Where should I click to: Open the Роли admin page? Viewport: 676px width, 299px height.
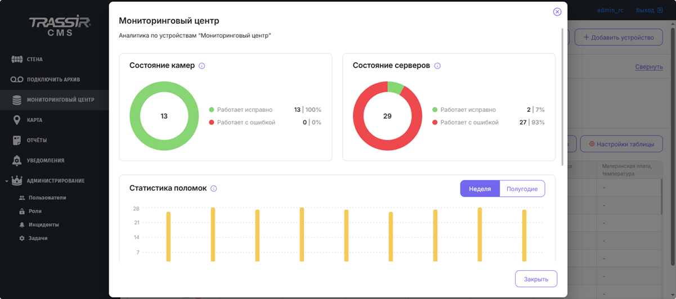click(x=35, y=211)
